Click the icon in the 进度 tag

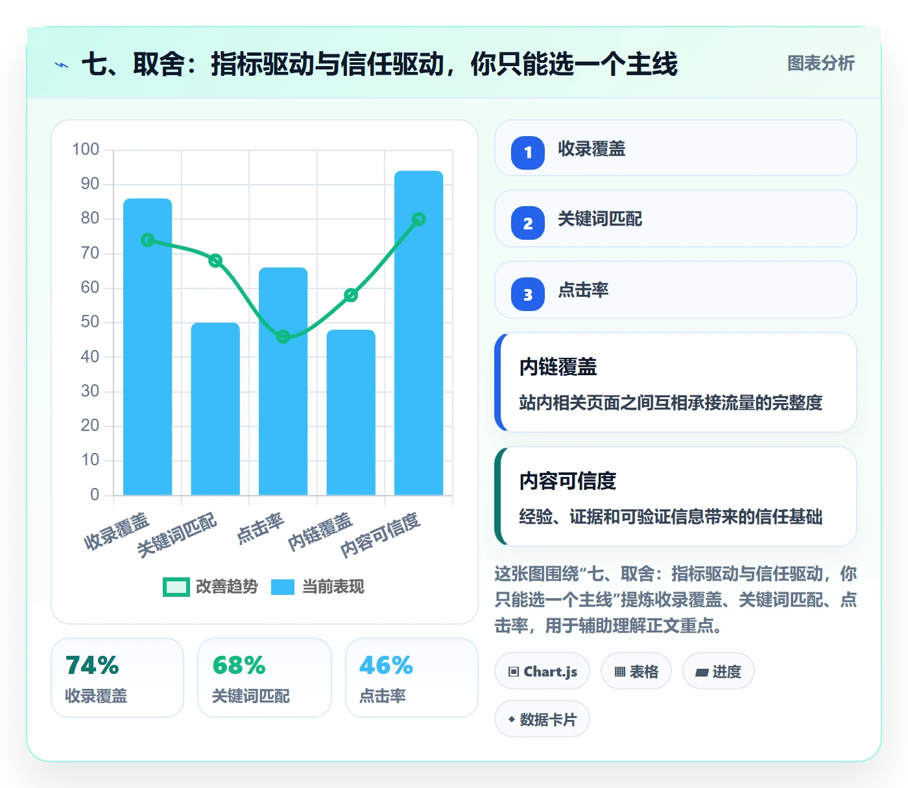pyautogui.click(x=702, y=673)
